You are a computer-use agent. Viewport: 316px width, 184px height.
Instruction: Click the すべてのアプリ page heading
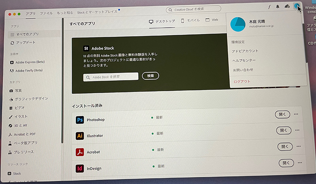(x=82, y=24)
